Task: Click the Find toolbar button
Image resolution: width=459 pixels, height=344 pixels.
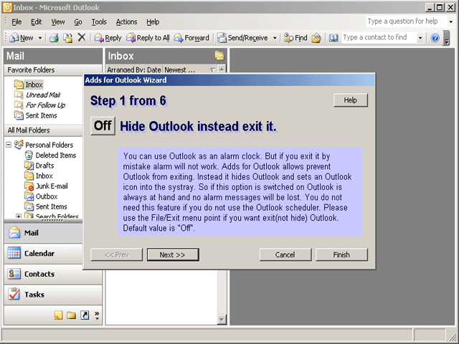Action: point(295,38)
